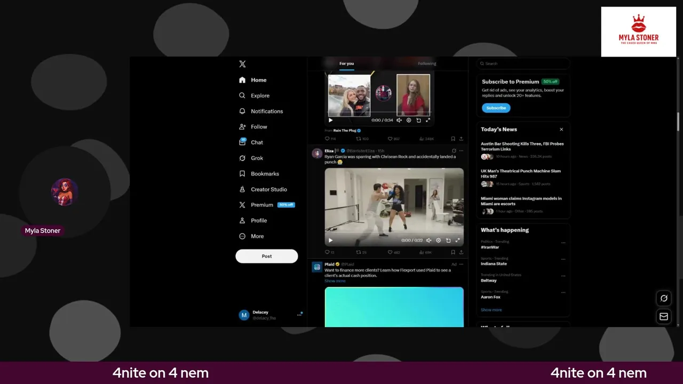
Task: Expand Plaid ad with Show more
Action: click(335, 281)
